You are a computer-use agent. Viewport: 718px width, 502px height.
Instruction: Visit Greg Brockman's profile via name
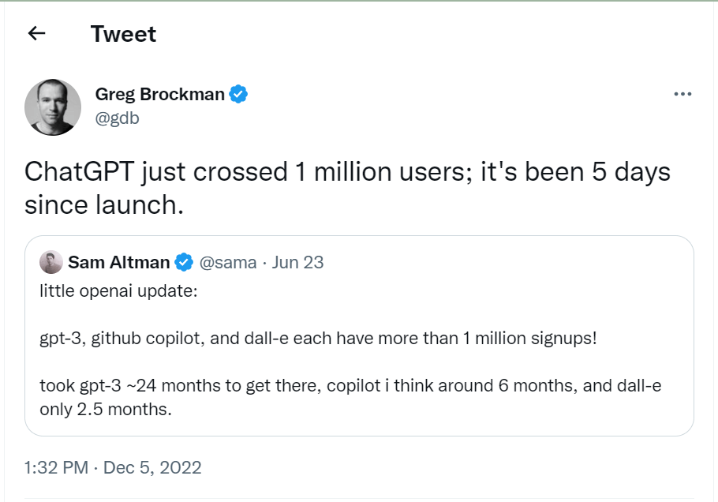click(x=160, y=95)
